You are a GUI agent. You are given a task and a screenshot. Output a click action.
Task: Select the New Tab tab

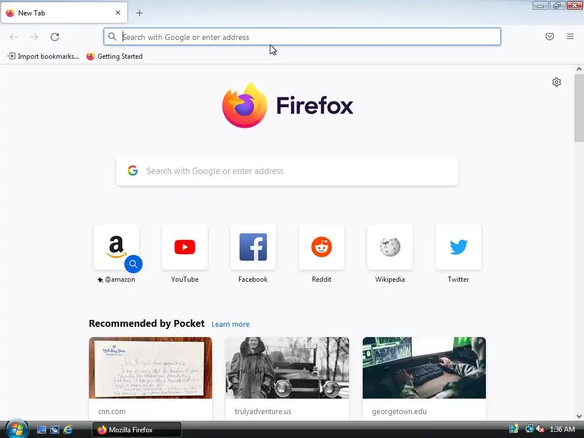64,13
